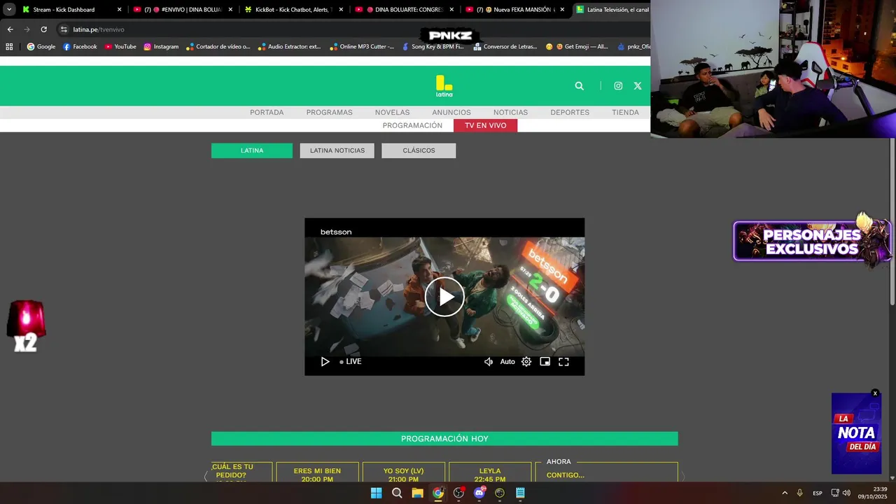Viewport: 896px width, 504px height.
Task: Go to PROGRAMACIÓN submenu link
Action: coord(412,125)
